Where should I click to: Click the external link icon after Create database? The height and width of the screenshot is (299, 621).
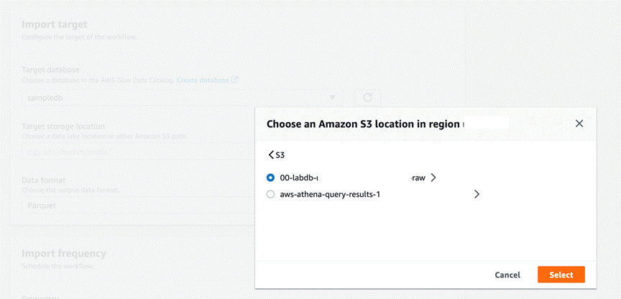click(234, 79)
